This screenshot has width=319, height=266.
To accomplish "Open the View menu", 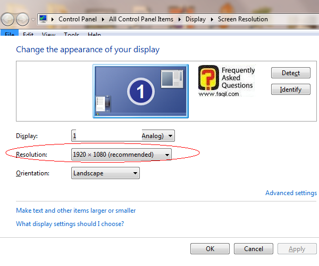I will (48, 35).
